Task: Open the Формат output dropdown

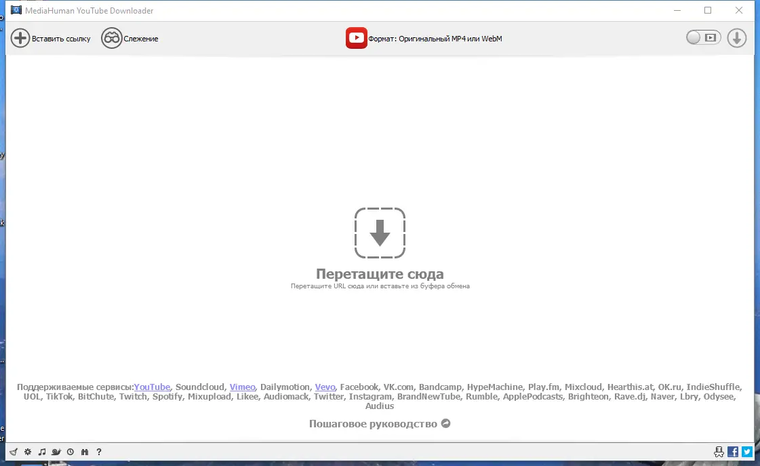Action: (437, 39)
